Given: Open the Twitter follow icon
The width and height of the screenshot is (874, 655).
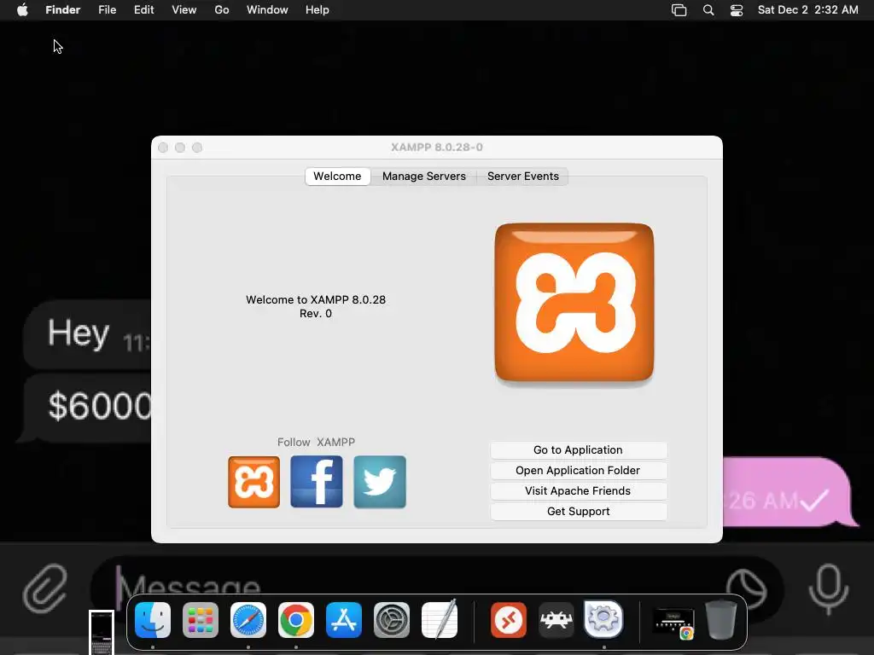Looking at the screenshot, I should tap(380, 482).
